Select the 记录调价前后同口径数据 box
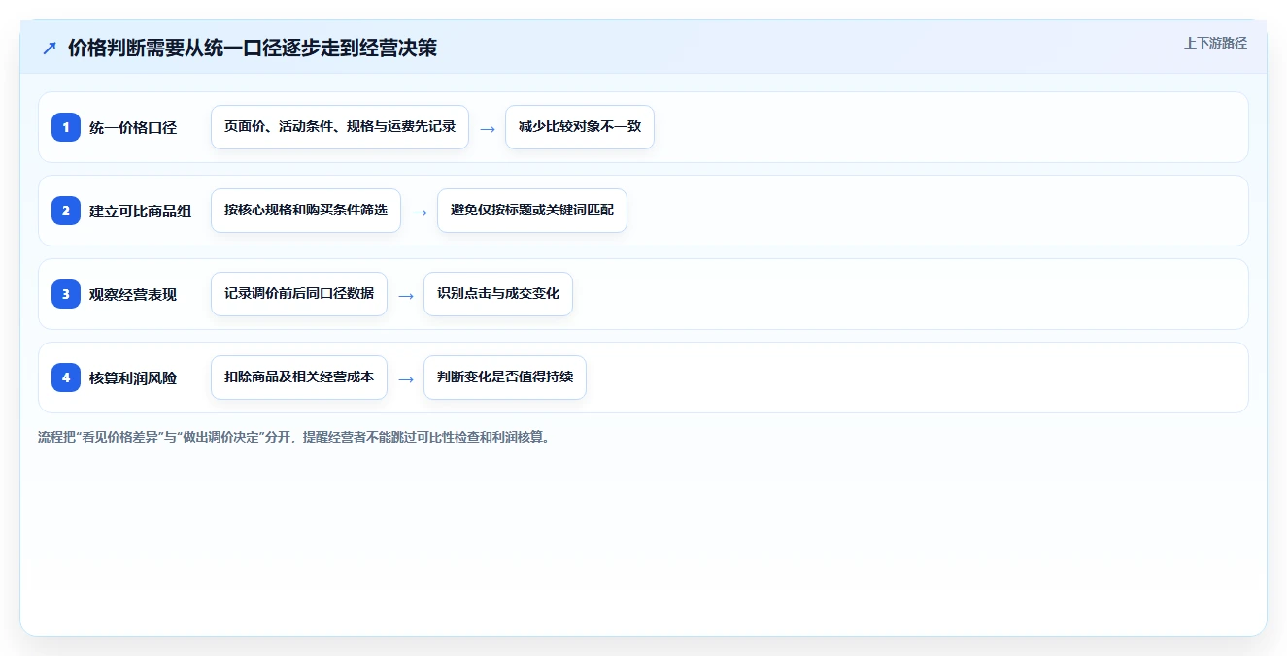 point(299,294)
